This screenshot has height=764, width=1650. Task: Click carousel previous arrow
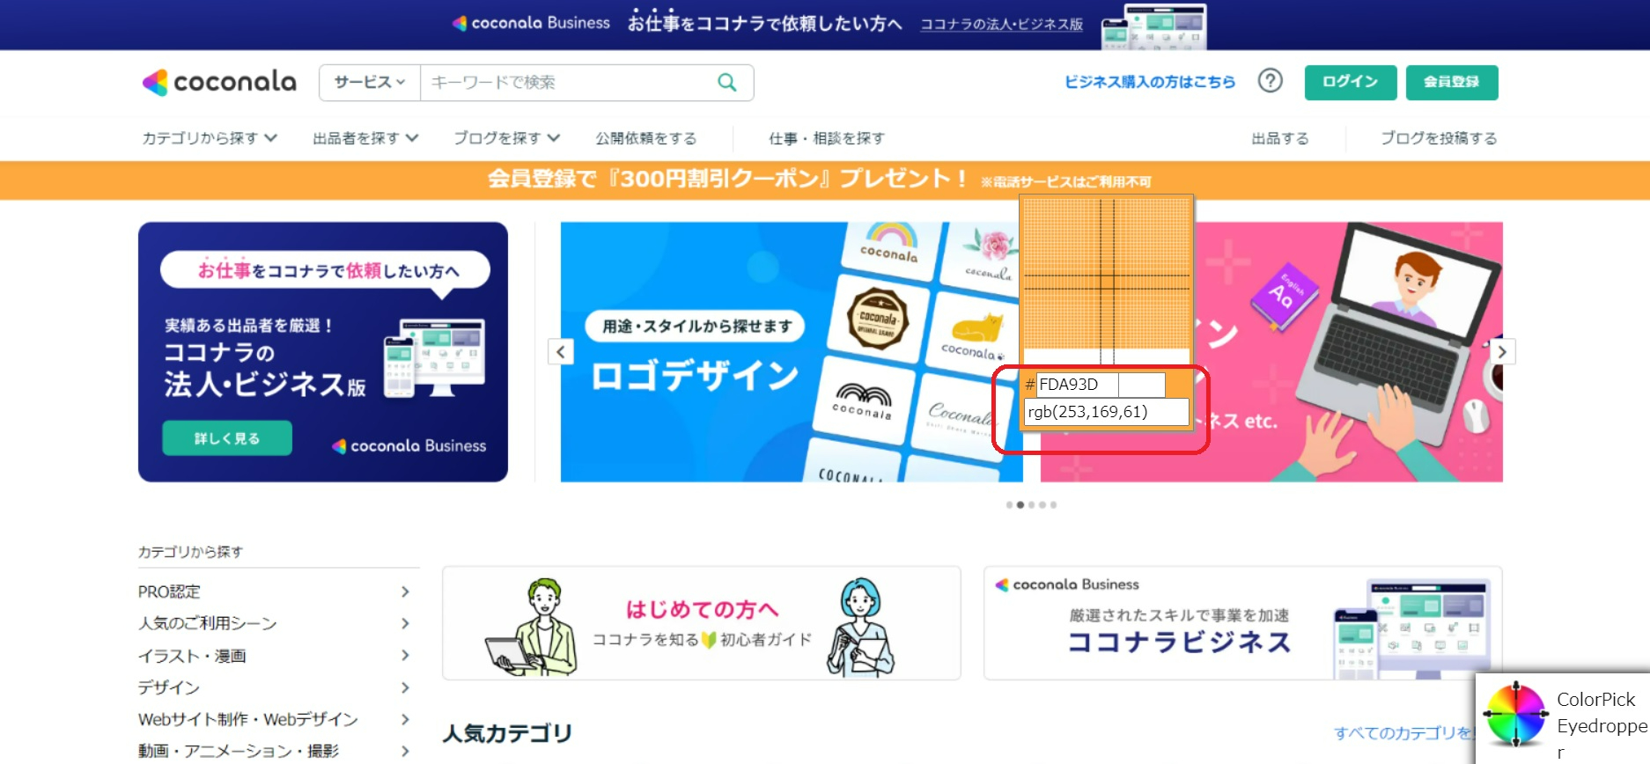pyautogui.click(x=561, y=352)
